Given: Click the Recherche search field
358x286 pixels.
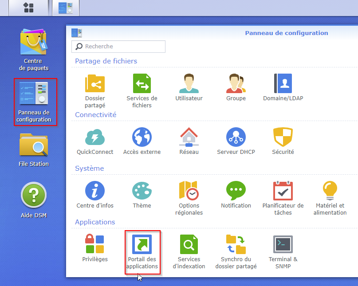Looking at the screenshot, I should [x=118, y=47].
